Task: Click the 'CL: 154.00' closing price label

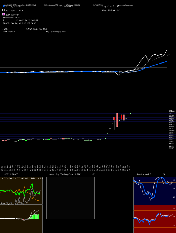Action: tap(65, 6)
